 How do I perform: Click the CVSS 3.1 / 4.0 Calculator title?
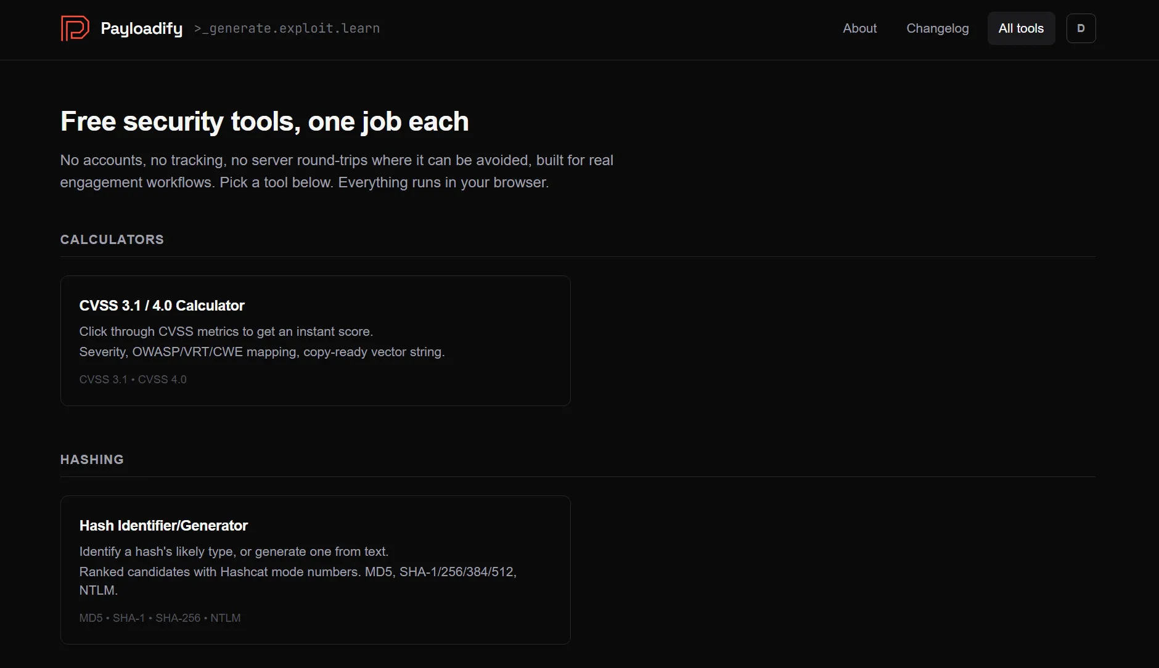tap(162, 306)
